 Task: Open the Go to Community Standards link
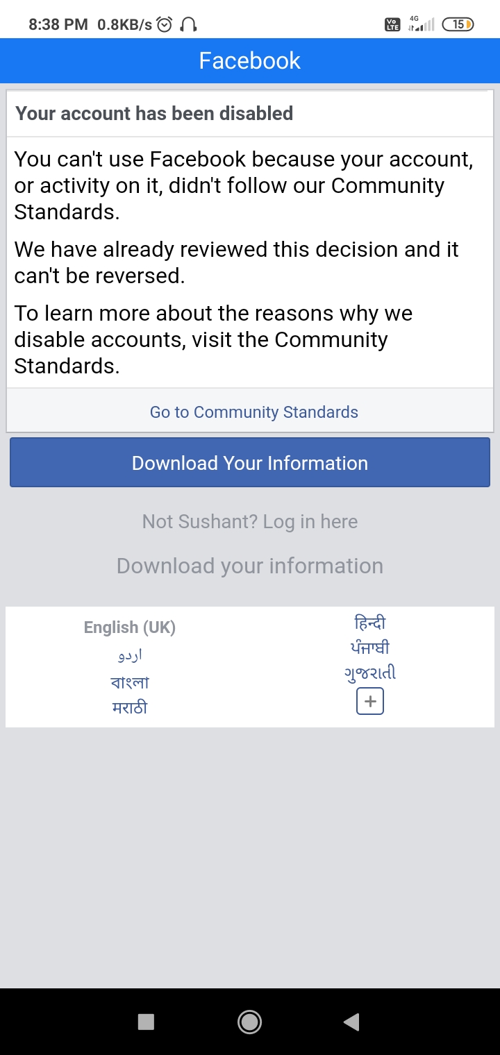[x=253, y=412]
